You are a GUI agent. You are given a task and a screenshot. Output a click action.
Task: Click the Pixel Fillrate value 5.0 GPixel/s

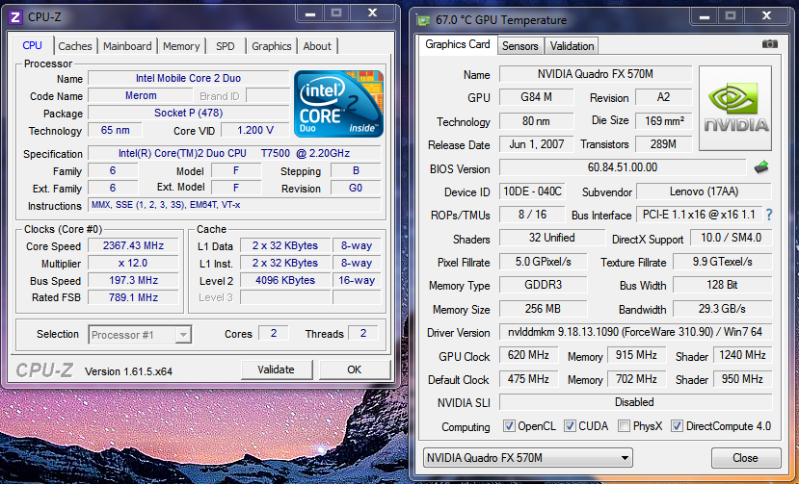tap(543, 262)
